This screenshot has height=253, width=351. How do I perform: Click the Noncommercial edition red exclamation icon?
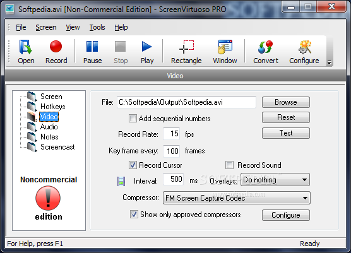48,198
